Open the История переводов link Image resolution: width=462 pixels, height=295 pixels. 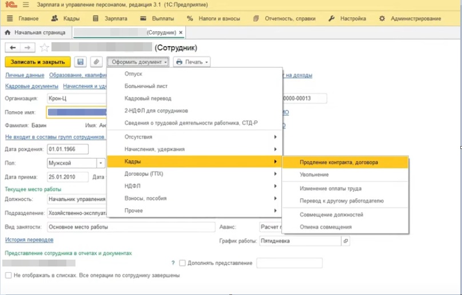coord(29,240)
